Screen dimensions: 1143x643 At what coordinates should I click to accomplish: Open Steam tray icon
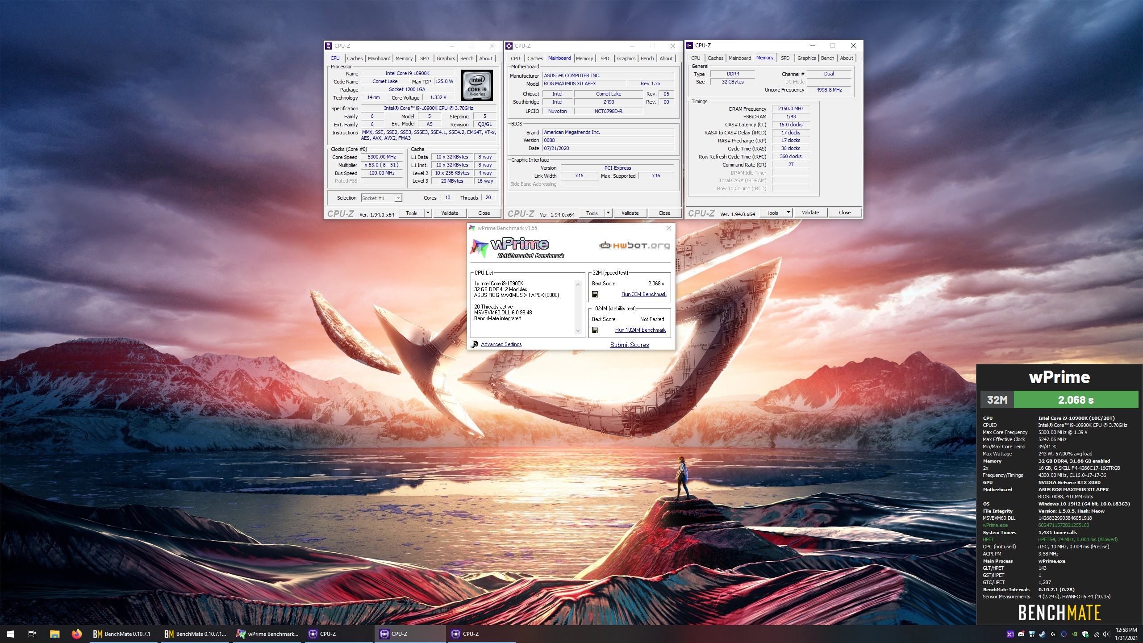click(1043, 634)
